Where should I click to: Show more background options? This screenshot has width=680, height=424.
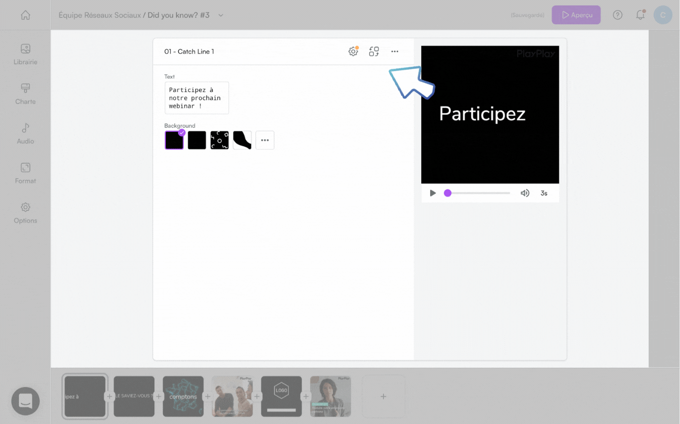[265, 140]
